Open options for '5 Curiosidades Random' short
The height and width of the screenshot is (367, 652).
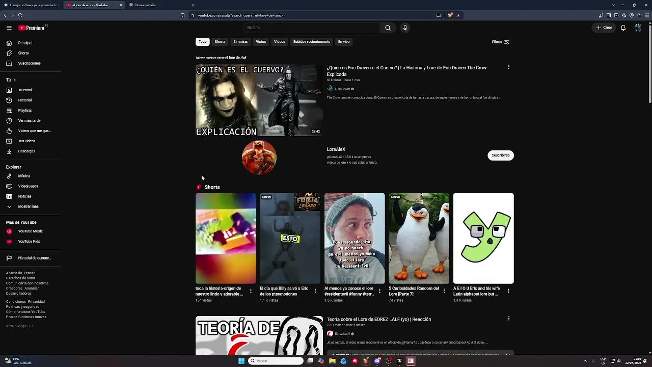pyautogui.click(x=444, y=291)
